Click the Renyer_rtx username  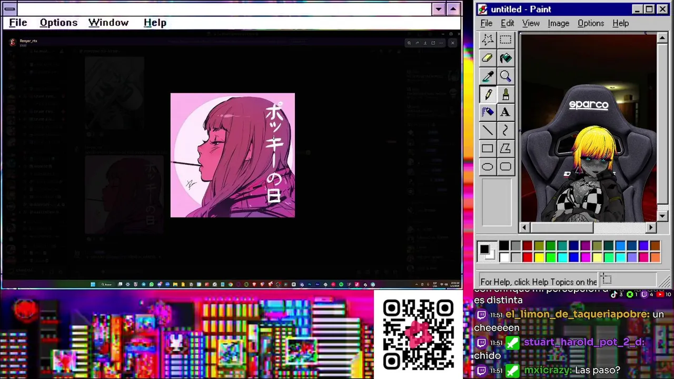tap(28, 41)
